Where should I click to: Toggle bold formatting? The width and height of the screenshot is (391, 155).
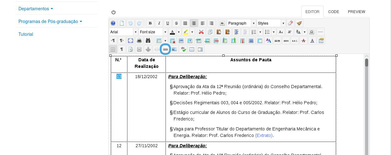tap(150, 23)
